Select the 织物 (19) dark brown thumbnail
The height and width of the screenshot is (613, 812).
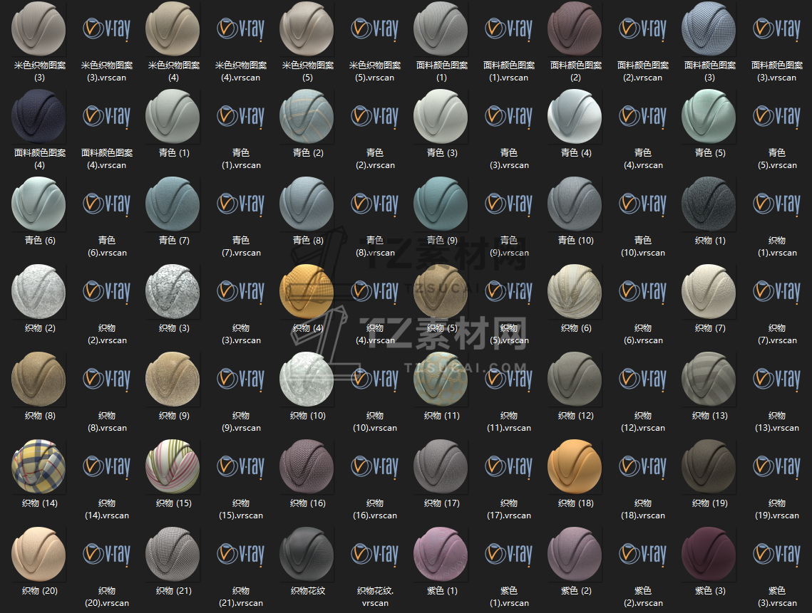point(709,466)
